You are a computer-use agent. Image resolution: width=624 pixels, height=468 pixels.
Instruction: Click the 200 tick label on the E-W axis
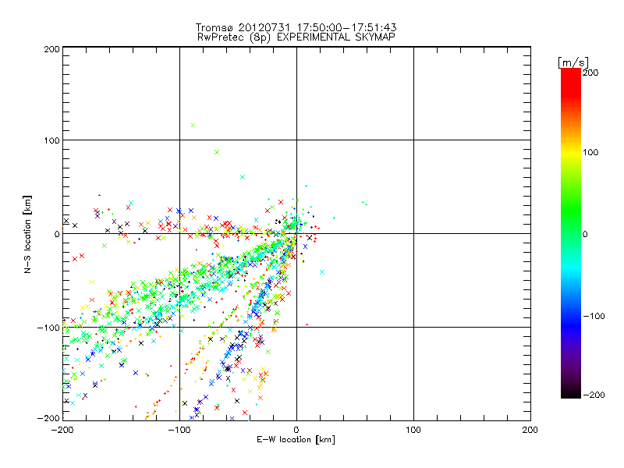click(x=530, y=430)
